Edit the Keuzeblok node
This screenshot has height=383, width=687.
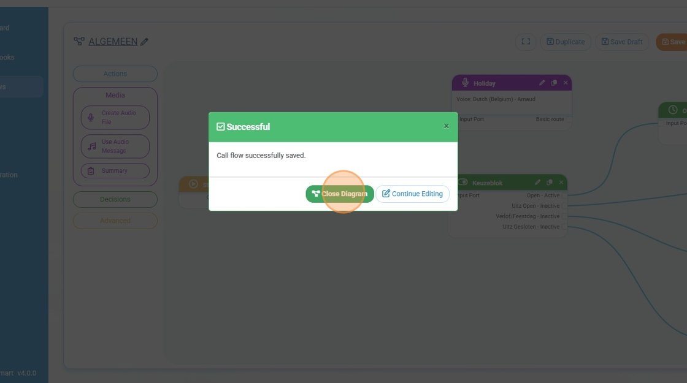pyautogui.click(x=537, y=183)
